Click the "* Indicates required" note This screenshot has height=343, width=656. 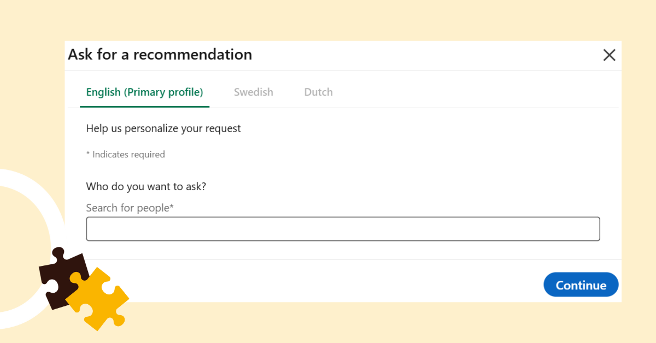tap(126, 155)
